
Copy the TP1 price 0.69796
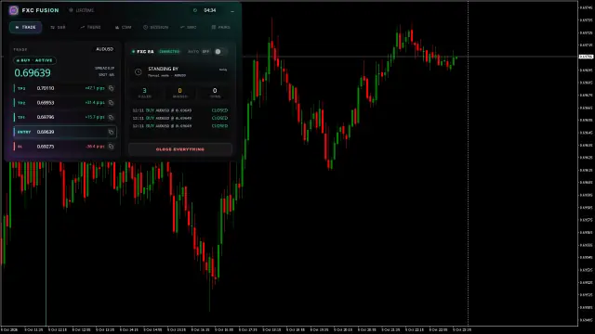click(111, 118)
